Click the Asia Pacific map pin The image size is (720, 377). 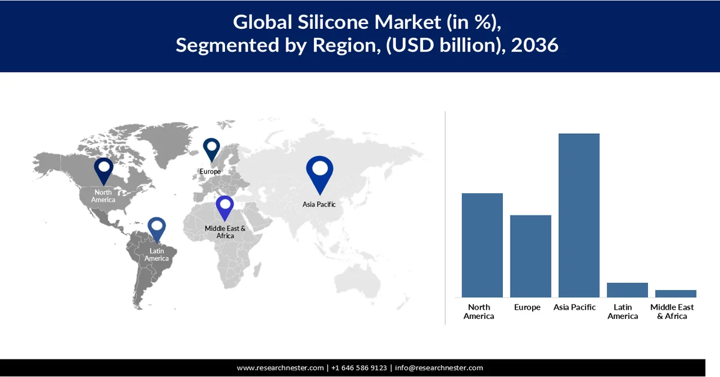click(319, 174)
